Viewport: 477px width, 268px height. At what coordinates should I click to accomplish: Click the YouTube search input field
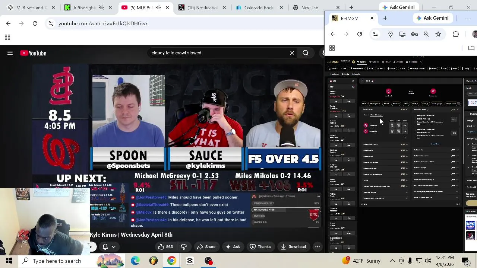coord(218,53)
